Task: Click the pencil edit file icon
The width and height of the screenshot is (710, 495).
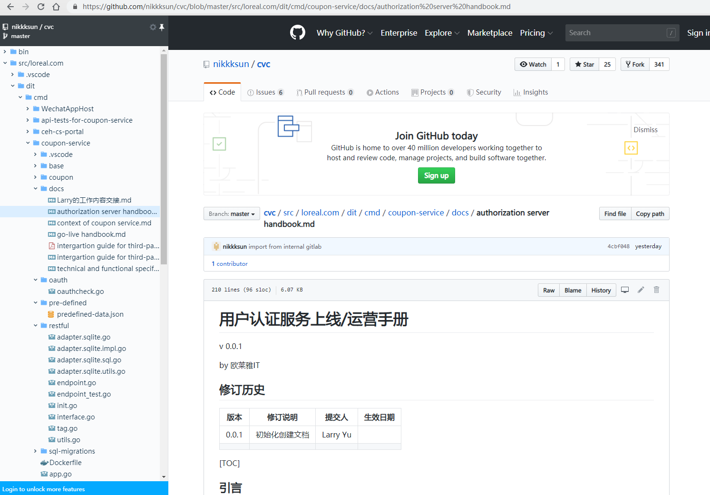Action: click(x=641, y=290)
